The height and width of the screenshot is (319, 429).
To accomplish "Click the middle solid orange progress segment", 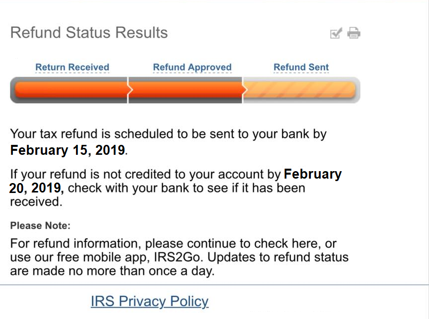I will click(186, 90).
